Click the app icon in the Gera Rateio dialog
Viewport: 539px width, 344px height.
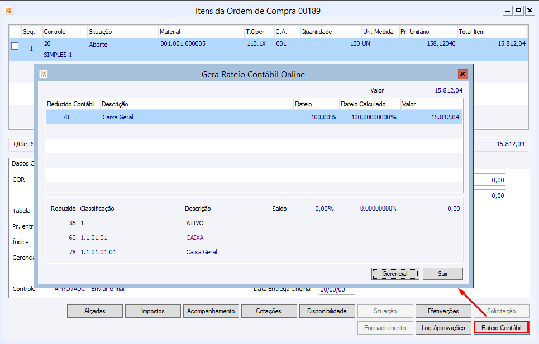(44, 74)
